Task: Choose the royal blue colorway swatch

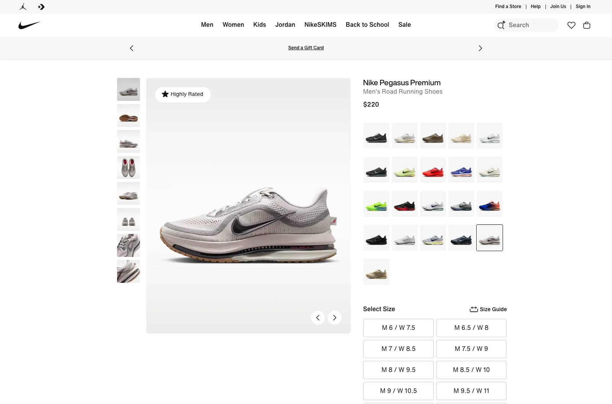Action: [461, 170]
